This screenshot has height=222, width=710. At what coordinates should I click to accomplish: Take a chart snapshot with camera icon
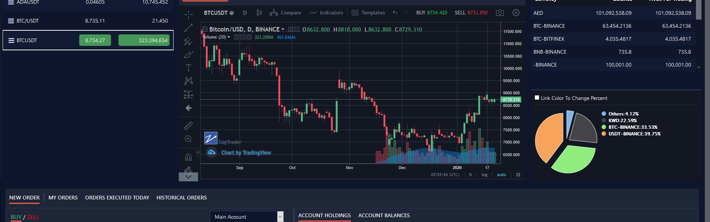point(500,13)
